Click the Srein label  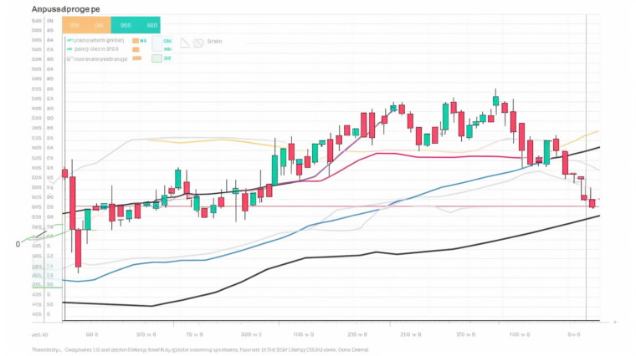click(215, 41)
